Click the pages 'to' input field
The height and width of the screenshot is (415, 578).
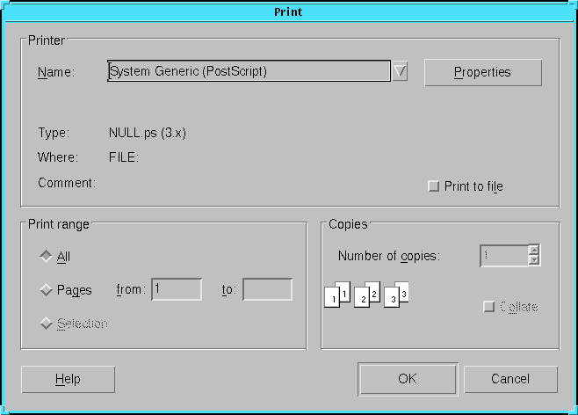(267, 289)
